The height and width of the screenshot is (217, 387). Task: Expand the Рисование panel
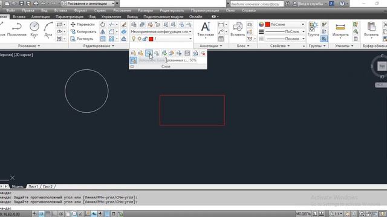click(29, 46)
